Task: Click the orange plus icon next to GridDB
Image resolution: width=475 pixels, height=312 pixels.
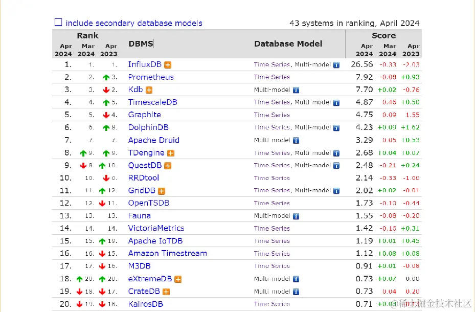Action: point(162,191)
